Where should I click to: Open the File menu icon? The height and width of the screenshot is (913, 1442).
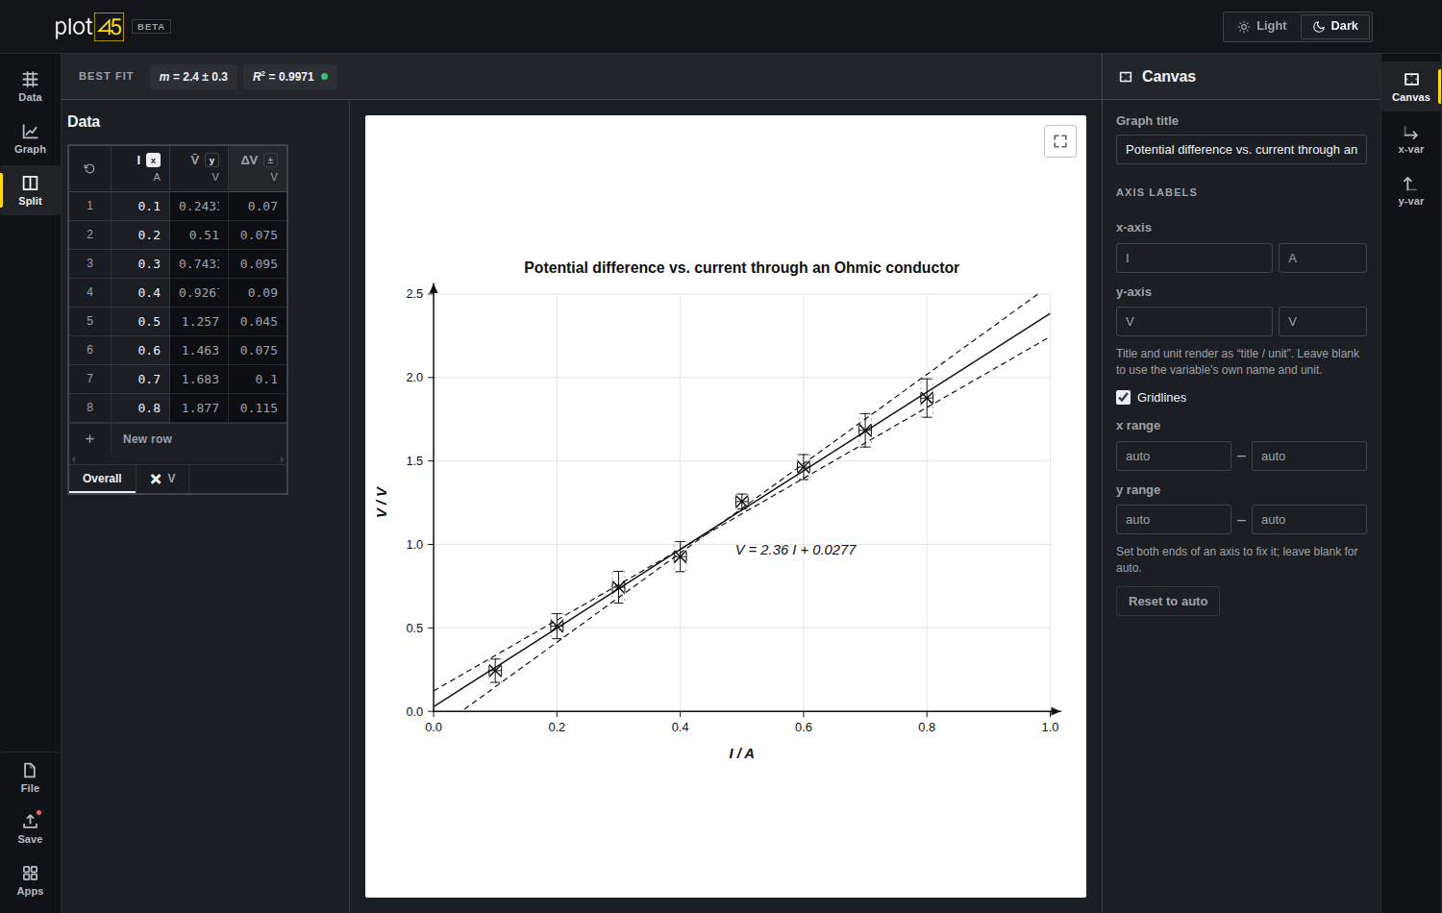tap(30, 777)
